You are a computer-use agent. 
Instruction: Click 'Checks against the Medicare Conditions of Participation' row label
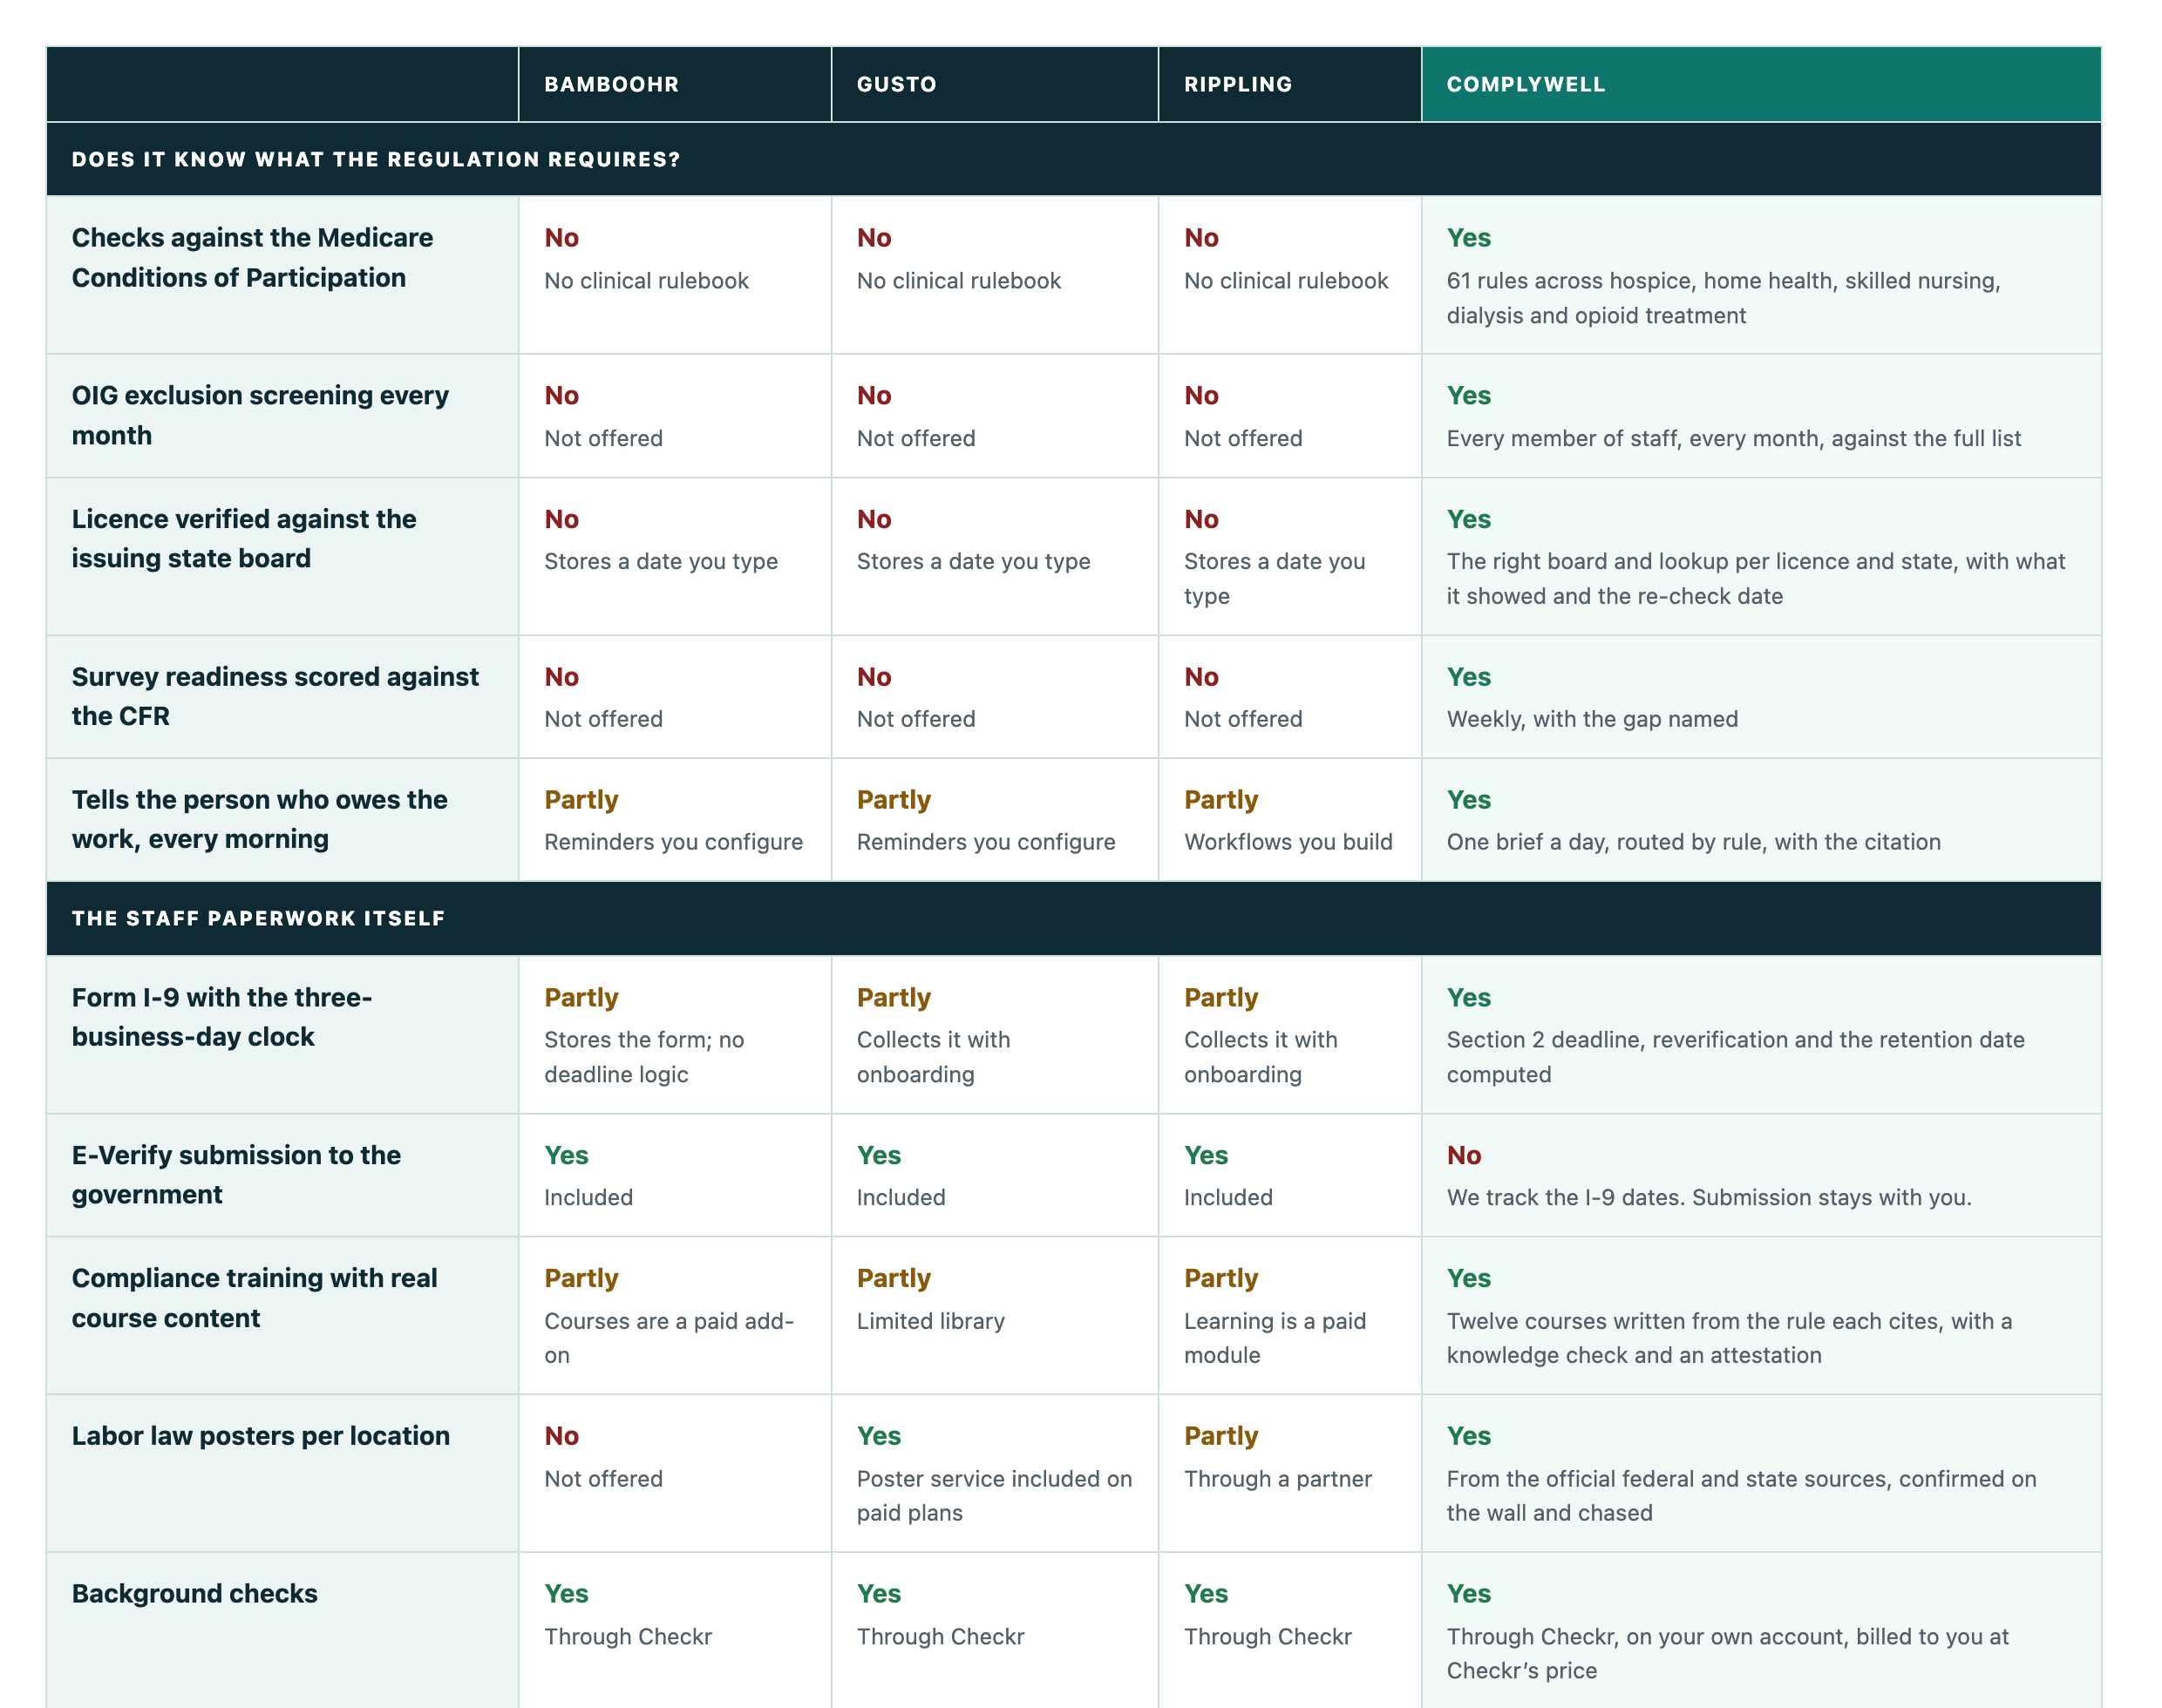252,257
